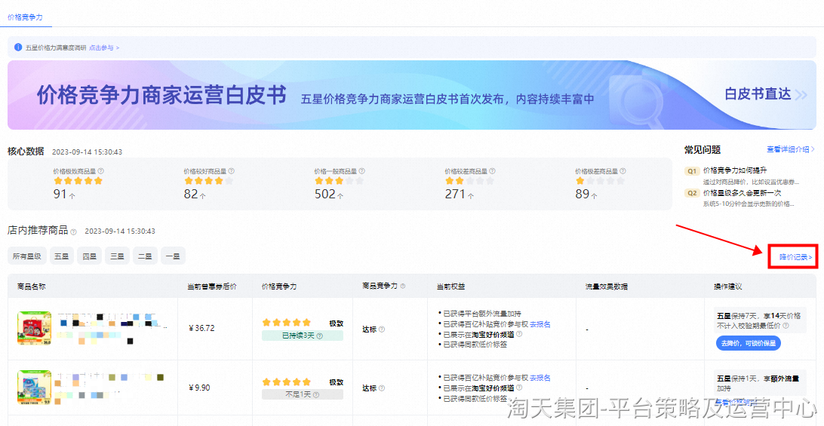Open help icon next to 价格极致商品量
The image size is (824, 426).
pyautogui.click(x=101, y=171)
